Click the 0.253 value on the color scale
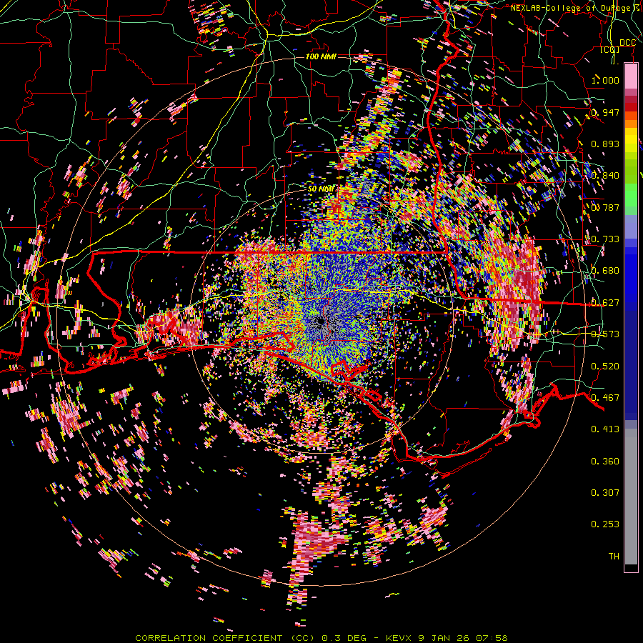 pos(605,524)
